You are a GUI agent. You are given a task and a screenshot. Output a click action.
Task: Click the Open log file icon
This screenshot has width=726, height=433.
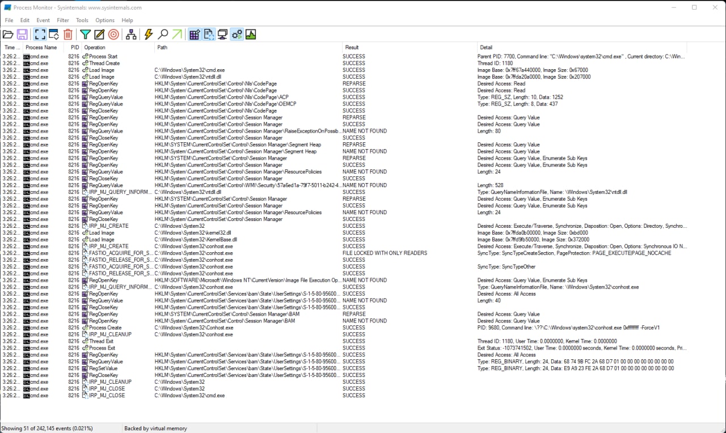point(8,35)
